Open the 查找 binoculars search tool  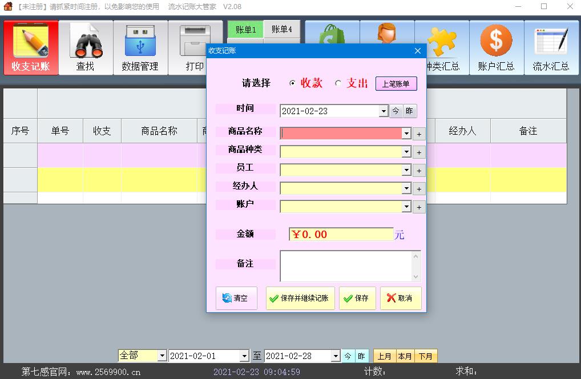(x=86, y=48)
